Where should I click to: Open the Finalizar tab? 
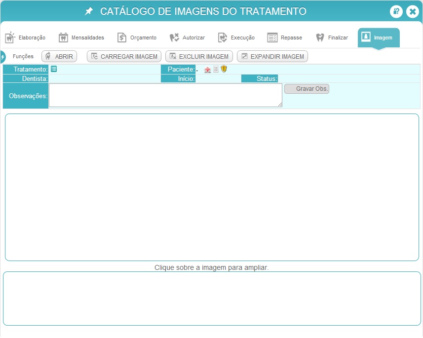332,38
